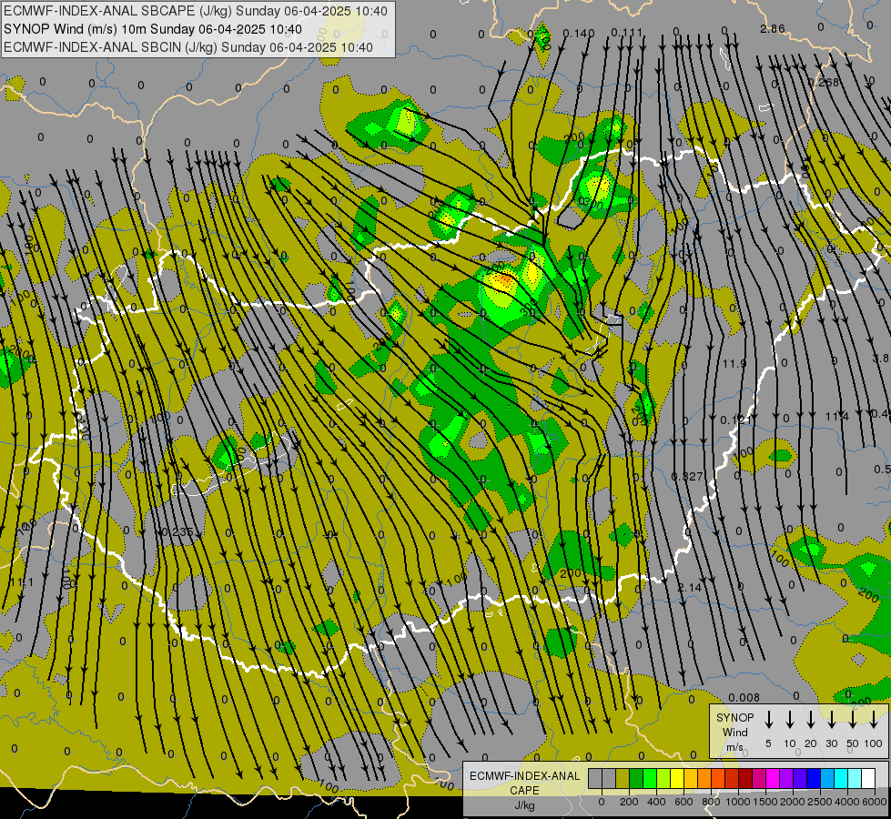The width and height of the screenshot is (891, 819).
Task: Click the '800' tick label on CAPE legend
Action: coord(711,802)
